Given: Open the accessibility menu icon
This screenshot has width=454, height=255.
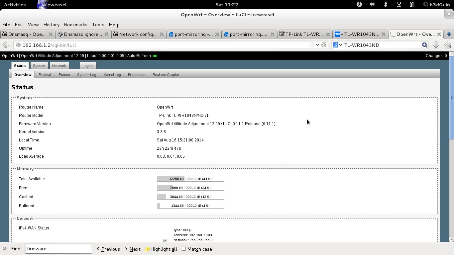Looking at the screenshot, I should pyautogui.click(x=359, y=5).
